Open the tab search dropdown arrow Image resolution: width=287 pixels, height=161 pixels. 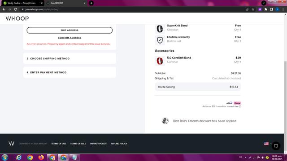pos(264,3)
